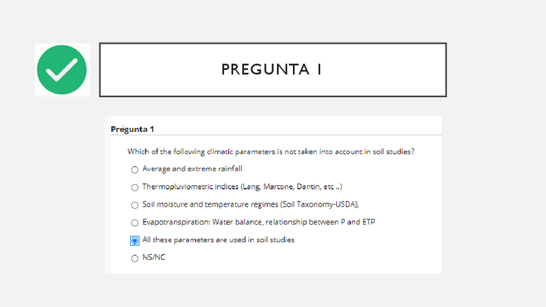The height and width of the screenshot is (307, 546).
Task: Select the 'Evapotranspiration' option radio button
Action: tap(135, 223)
